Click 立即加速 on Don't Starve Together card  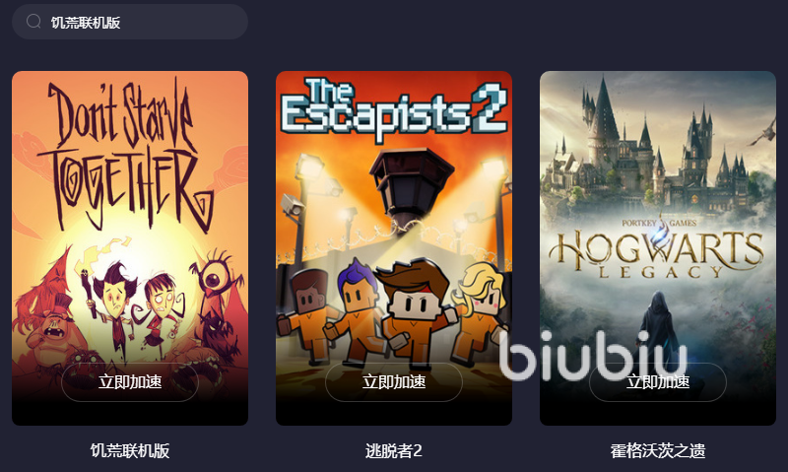130,382
